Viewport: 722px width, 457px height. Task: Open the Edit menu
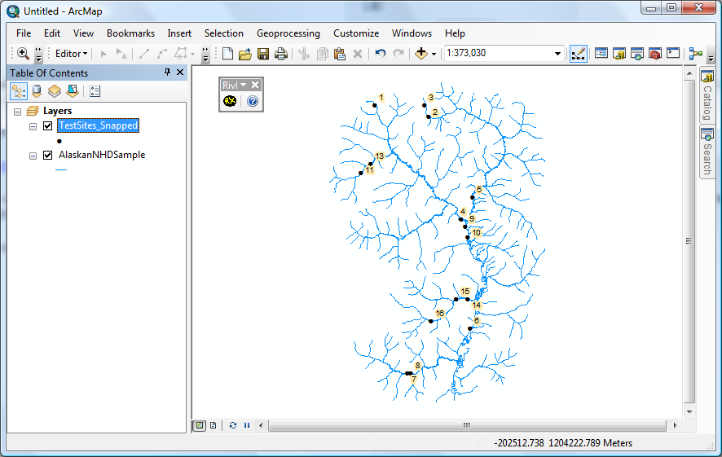52,33
